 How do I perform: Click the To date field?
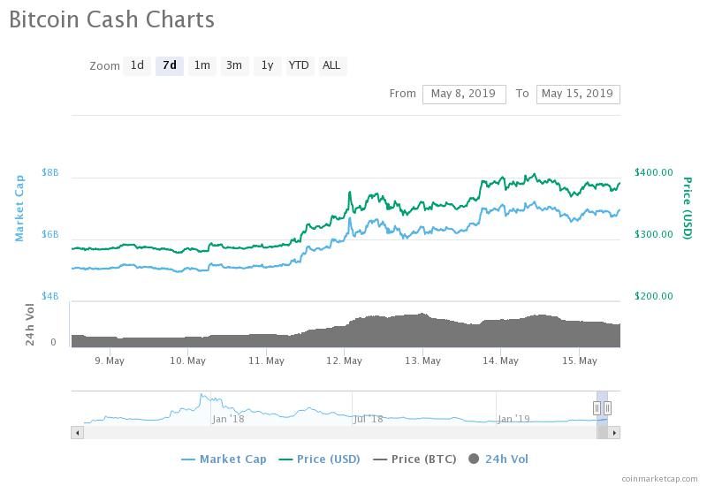coord(578,95)
